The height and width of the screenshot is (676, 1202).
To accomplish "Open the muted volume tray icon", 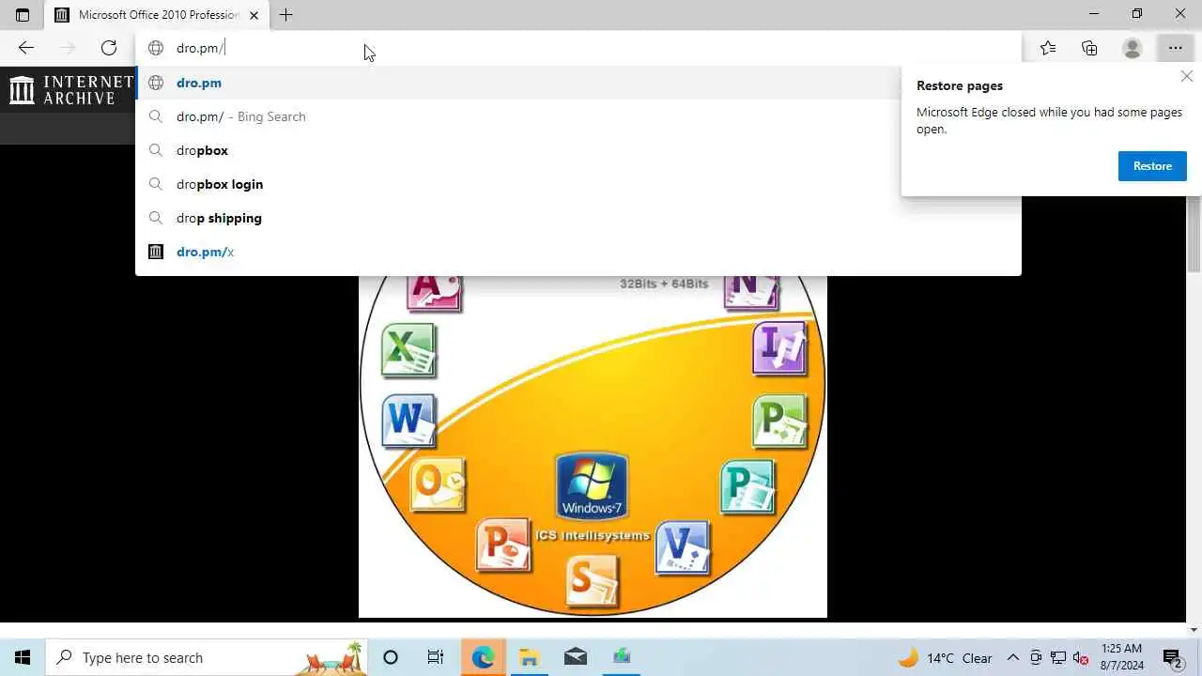I will [x=1081, y=657].
